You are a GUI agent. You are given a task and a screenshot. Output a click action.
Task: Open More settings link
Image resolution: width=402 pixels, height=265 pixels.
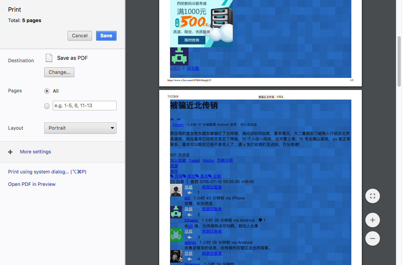[35, 152]
